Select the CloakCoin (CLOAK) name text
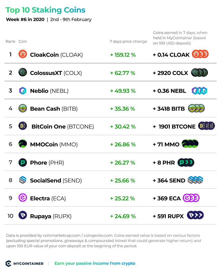This screenshot has height=276, width=224. [56, 55]
